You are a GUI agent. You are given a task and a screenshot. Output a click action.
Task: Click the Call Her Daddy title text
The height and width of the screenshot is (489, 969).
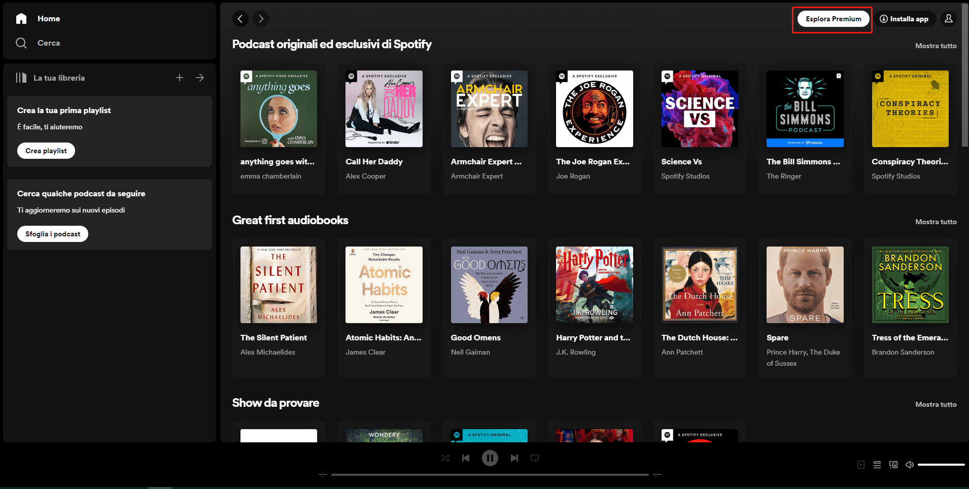click(x=374, y=162)
